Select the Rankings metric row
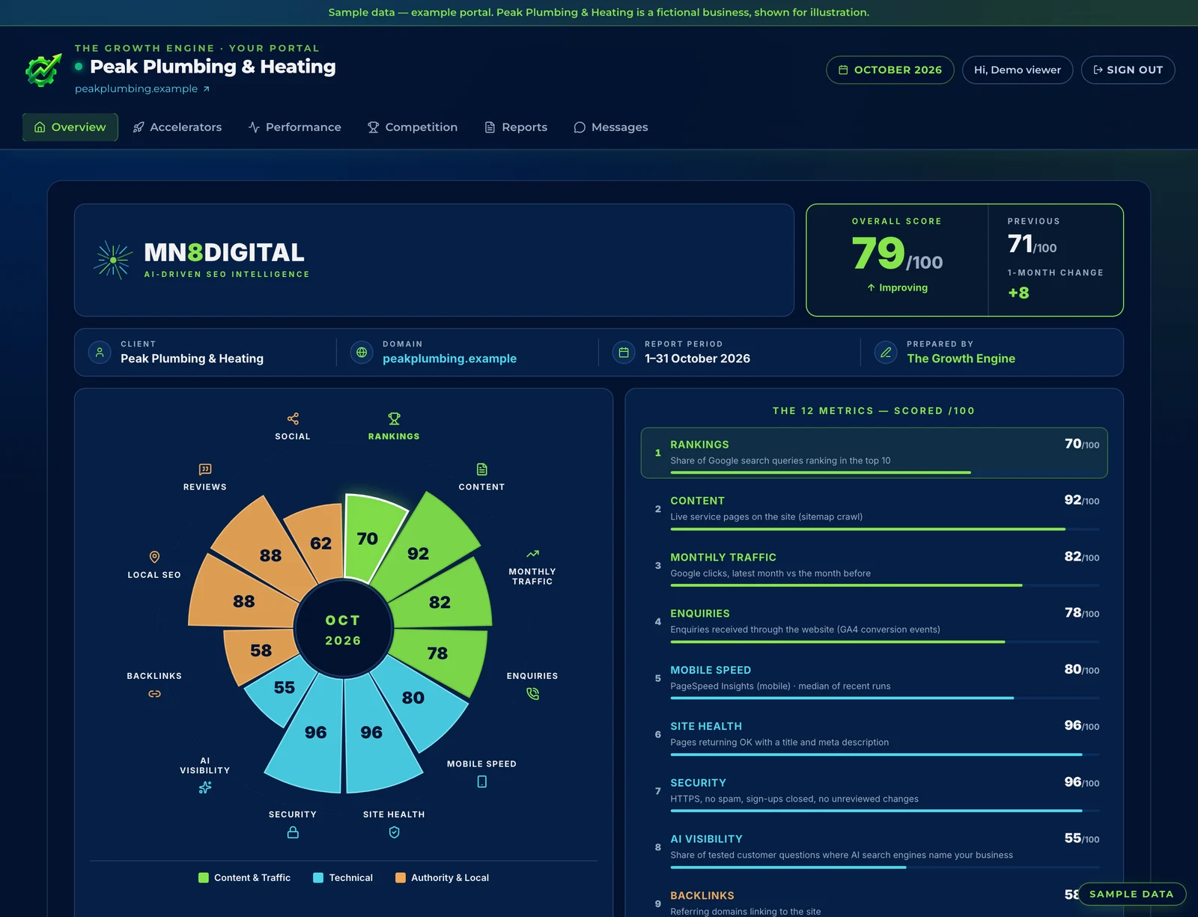Viewport: 1198px width, 917px height. [874, 453]
